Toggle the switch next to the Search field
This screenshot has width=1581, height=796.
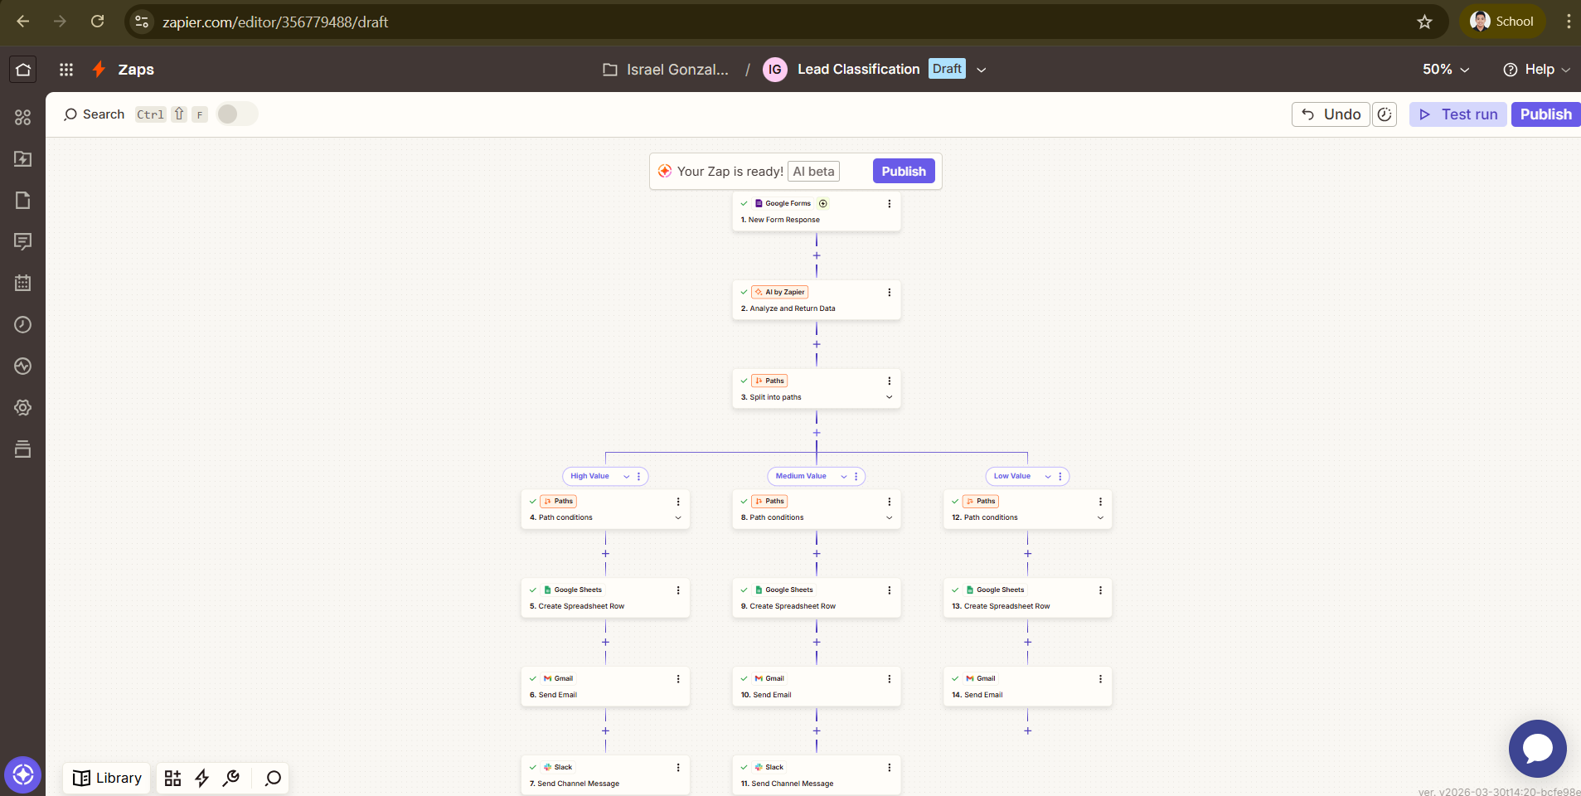(236, 114)
